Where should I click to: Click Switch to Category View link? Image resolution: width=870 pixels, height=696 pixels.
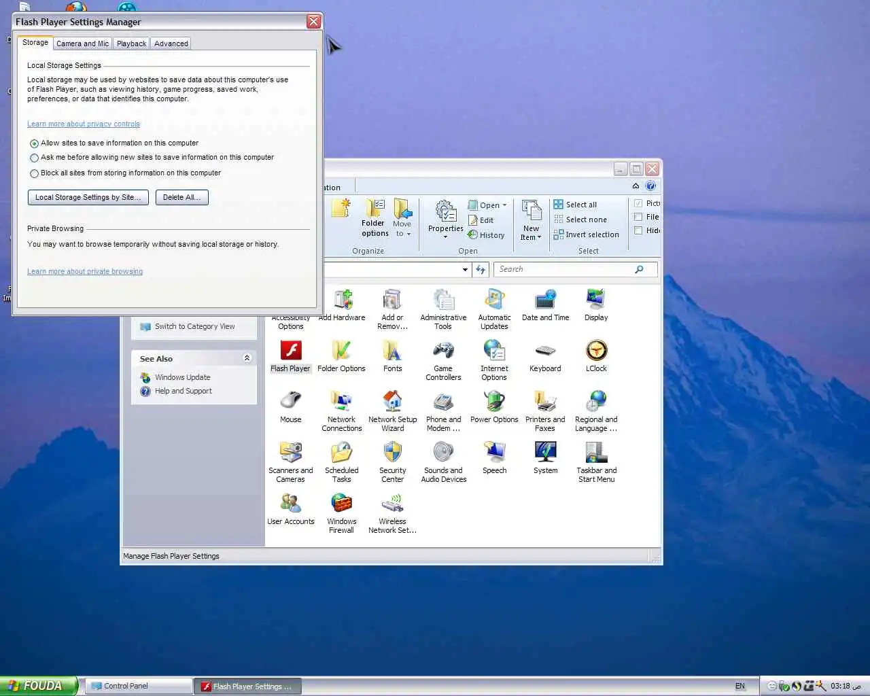point(194,326)
